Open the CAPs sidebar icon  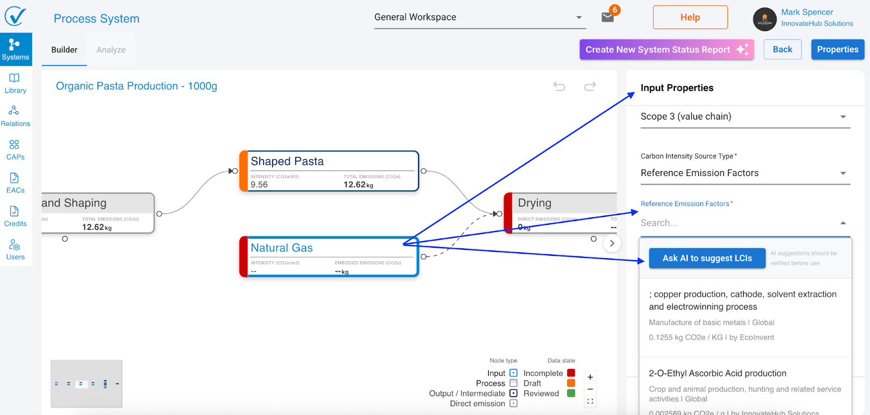(x=15, y=149)
